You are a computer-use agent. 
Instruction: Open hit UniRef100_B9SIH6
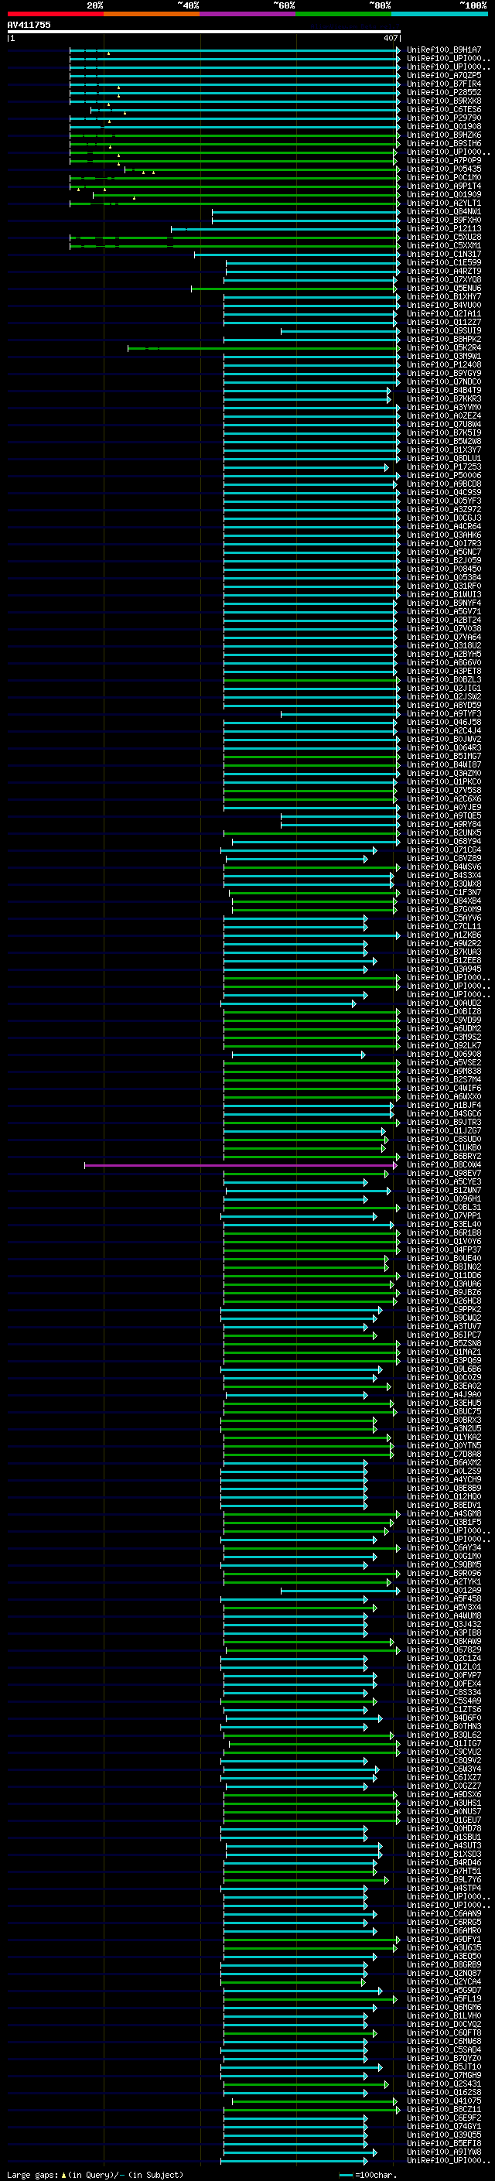pyautogui.click(x=444, y=143)
